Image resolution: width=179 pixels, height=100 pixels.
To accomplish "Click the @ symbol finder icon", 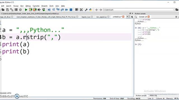I will [x=20, y=10].
